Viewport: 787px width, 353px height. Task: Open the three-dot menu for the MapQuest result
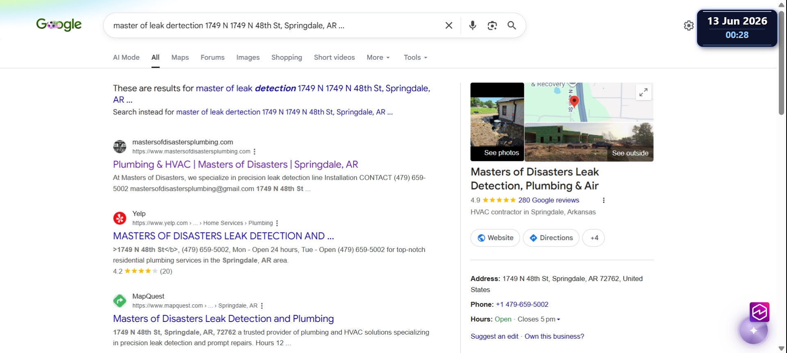[262, 306]
